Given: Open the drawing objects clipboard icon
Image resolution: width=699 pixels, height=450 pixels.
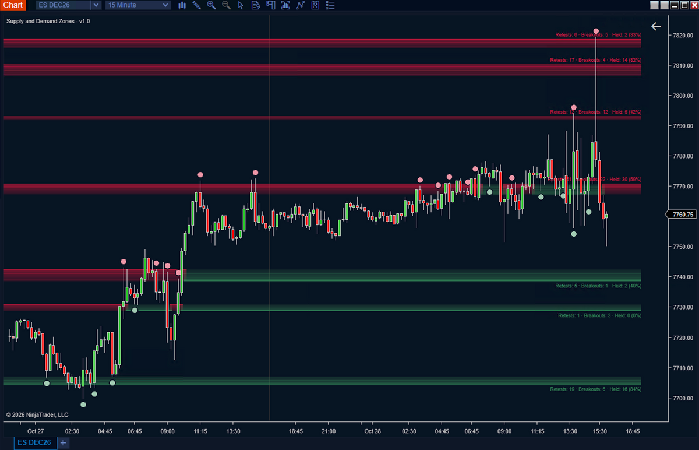Looking at the screenshot, I should (315, 5).
